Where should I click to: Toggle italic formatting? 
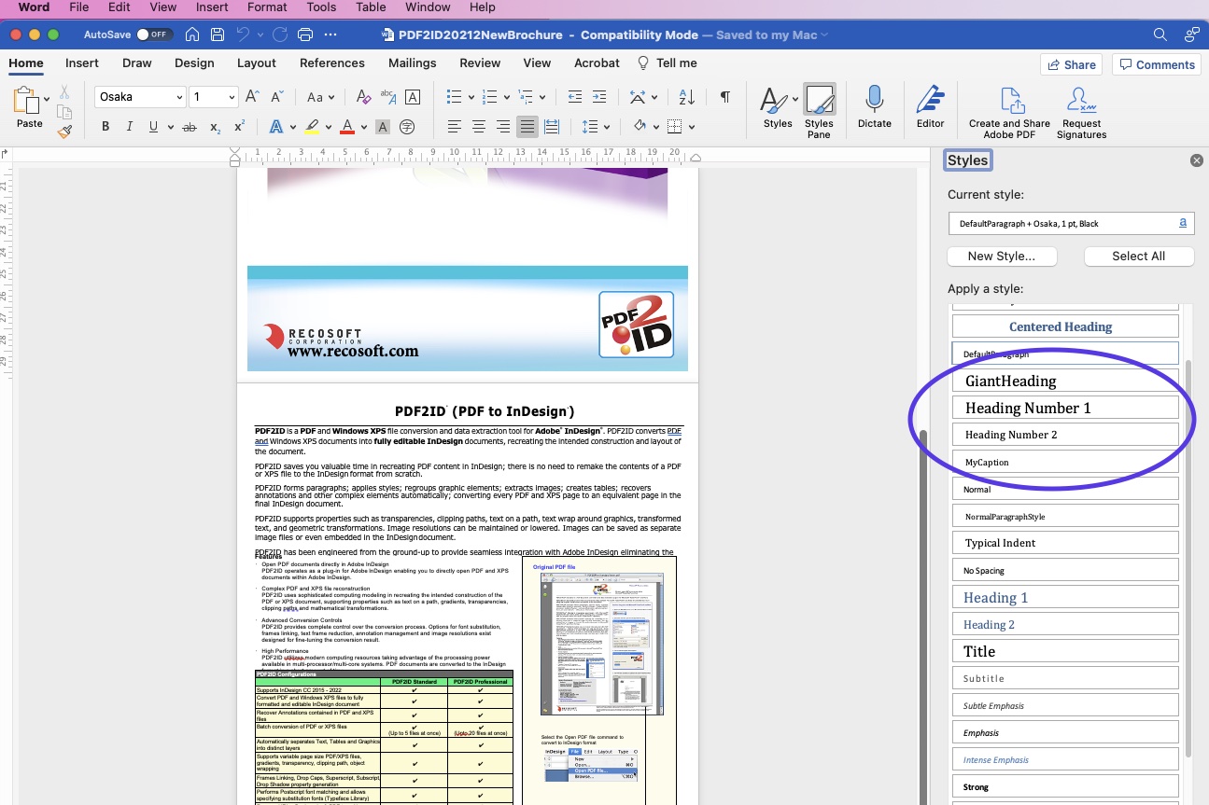(x=130, y=127)
